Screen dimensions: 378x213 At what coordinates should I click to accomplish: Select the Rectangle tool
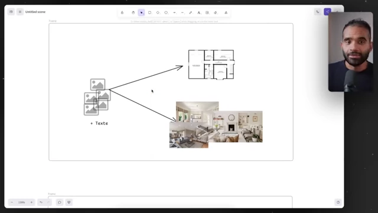point(149,12)
